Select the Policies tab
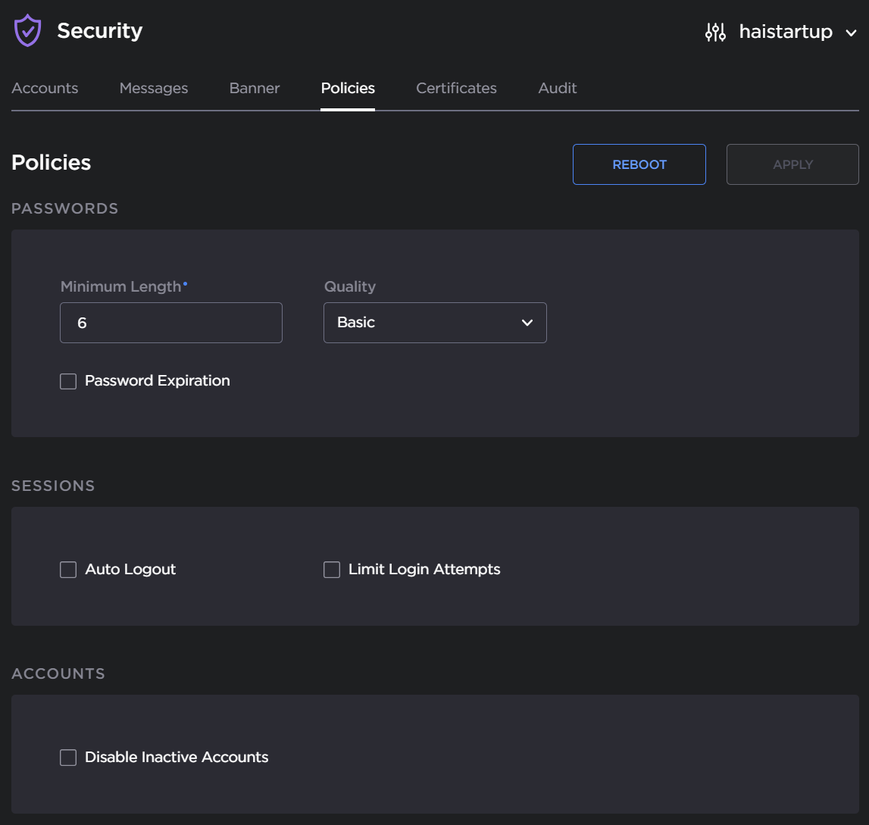Viewport: 869px width, 825px height. coord(348,89)
